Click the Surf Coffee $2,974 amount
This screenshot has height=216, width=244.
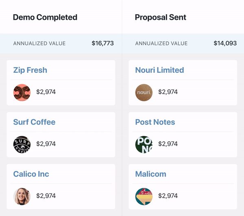point(46,144)
